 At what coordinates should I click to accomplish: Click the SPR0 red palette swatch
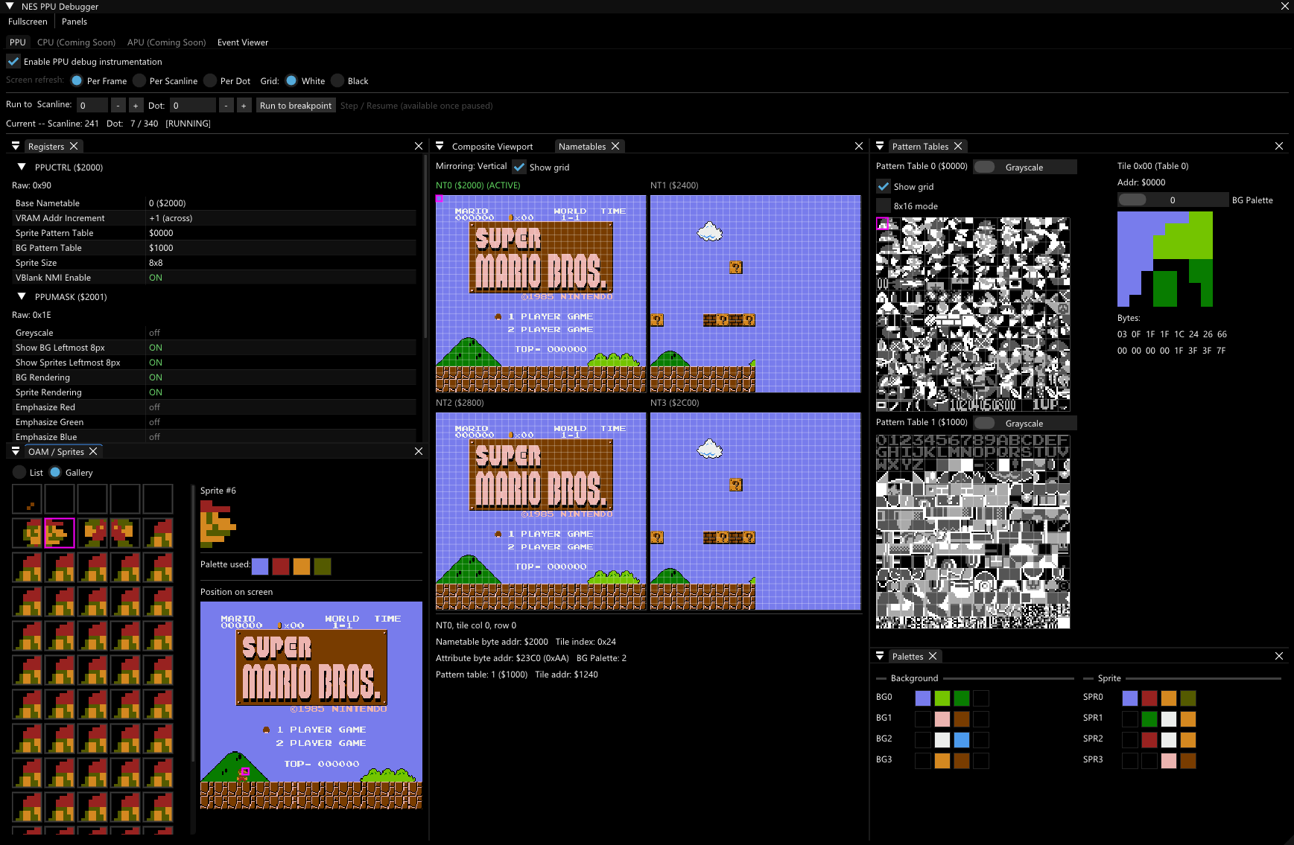[x=1149, y=698]
